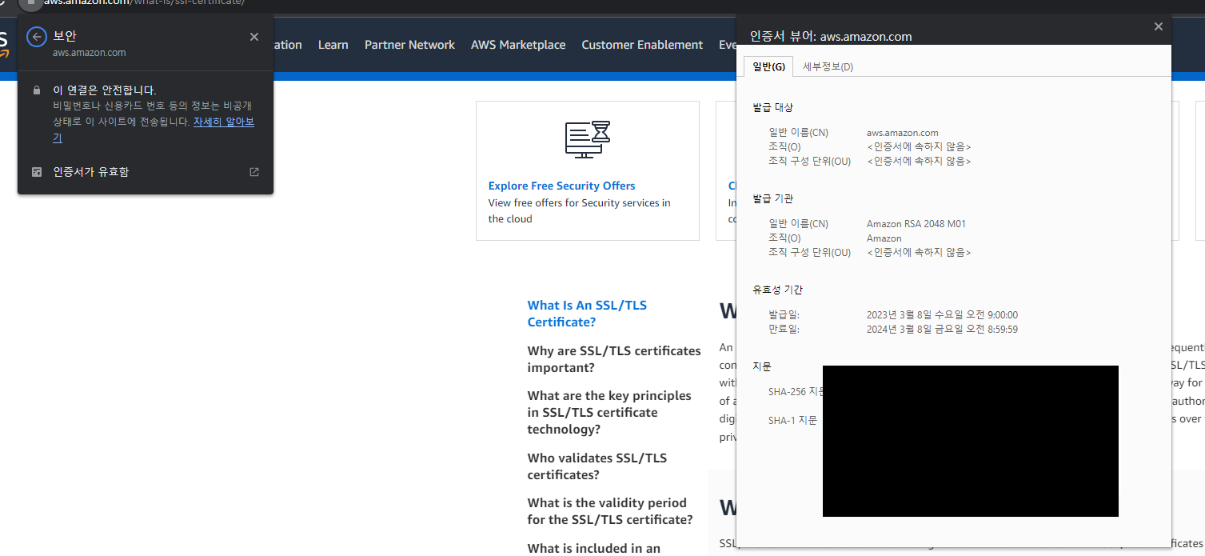Image resolution: width=1205 pixels, height=556 pixels.
Task: Switch to the 일반(G) tab
Action: pyautogui.click(x=768, y=66)
